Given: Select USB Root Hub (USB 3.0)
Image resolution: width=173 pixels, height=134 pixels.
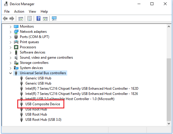Looking at the screenshot, I should coord(43,120).
